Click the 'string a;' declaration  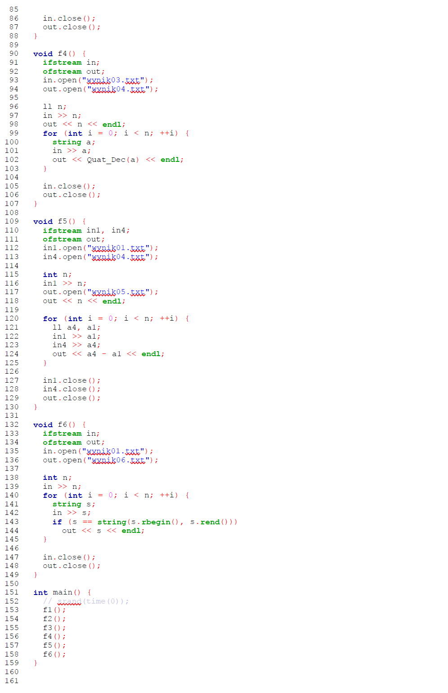coord(74,142)
